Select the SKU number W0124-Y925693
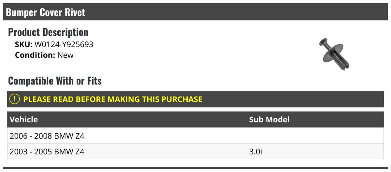The width and height of the screenshot is (391, 172). click(64, 45)
